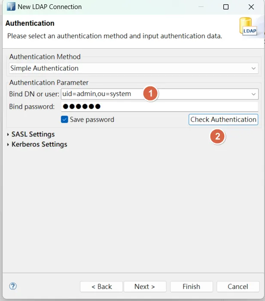The image size is (265, 301).
Task: Open the Authentication Method dropdown
Action: [x=253, y=68]
